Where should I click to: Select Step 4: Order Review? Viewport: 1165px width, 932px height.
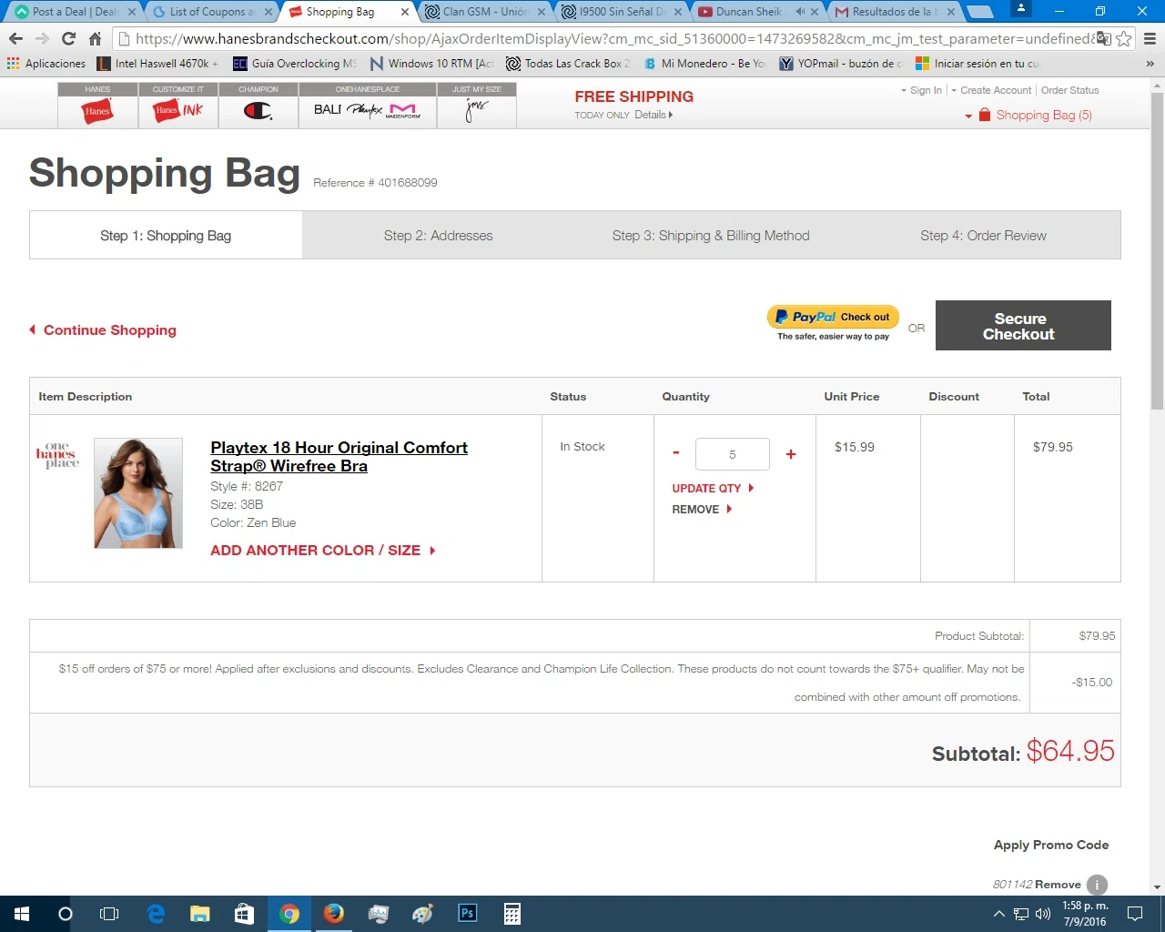click(983, 236)
